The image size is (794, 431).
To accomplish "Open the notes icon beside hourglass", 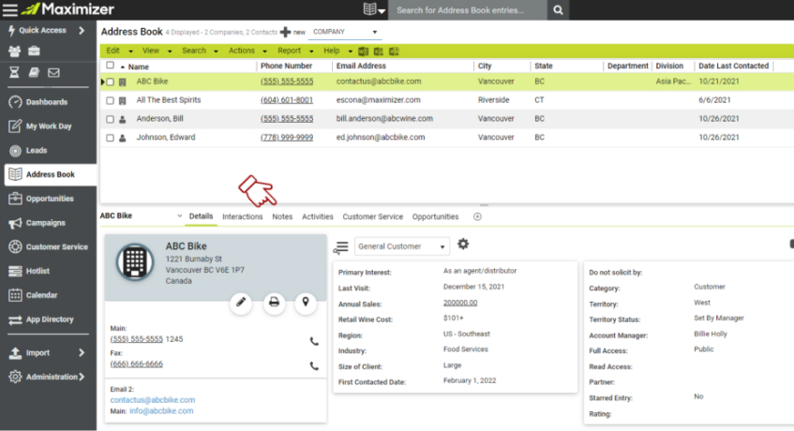I will (x=34, y=72).
